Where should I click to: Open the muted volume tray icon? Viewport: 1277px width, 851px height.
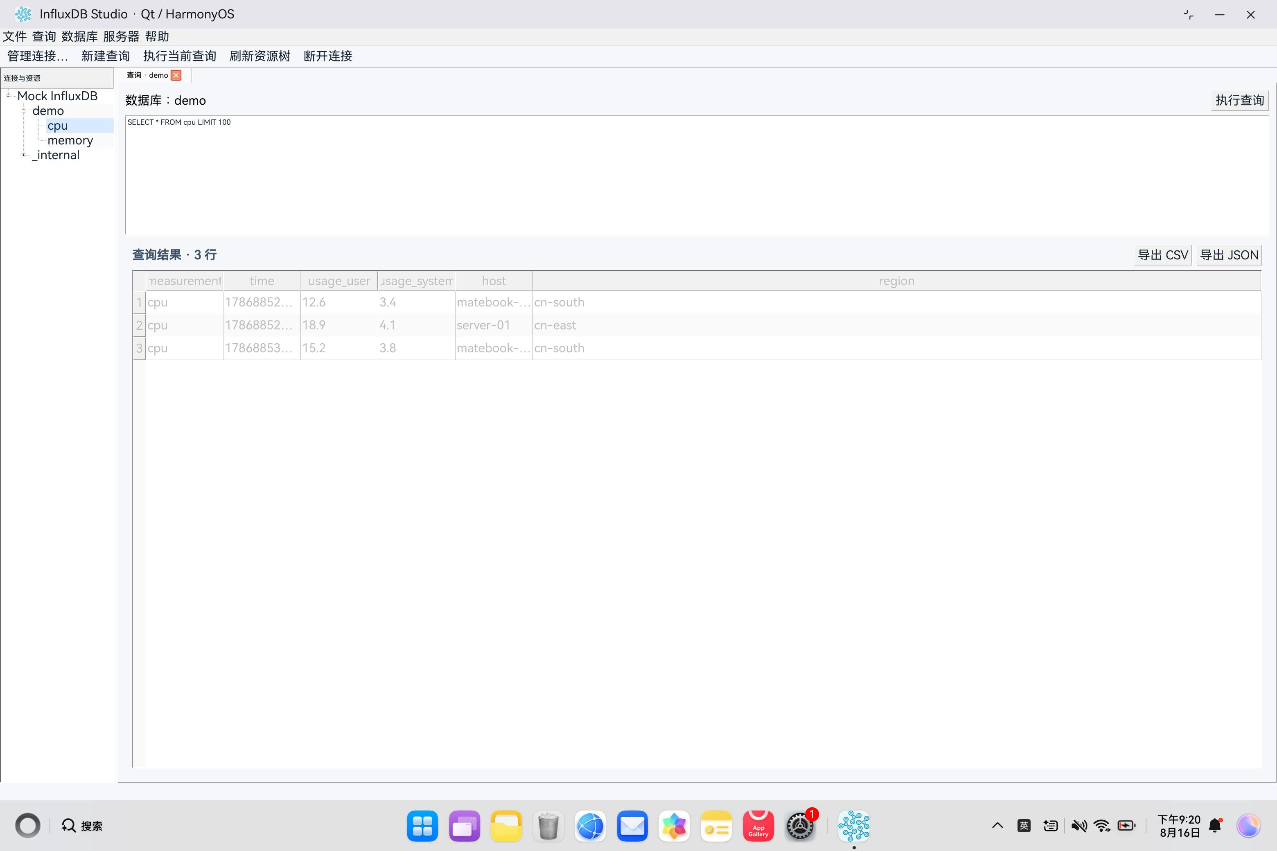tap(1079, 826)
